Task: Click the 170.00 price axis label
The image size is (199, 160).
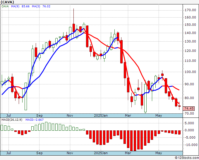Action: pyautogui.click(x=190, y=10)
